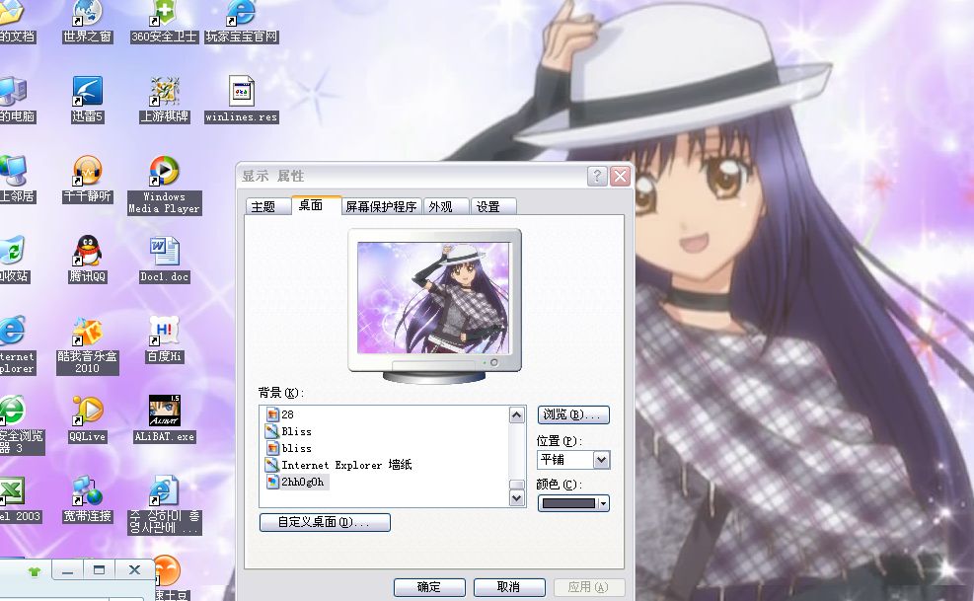
Task: Click the 百度Hi desktop icon
Action: point(164,333)
